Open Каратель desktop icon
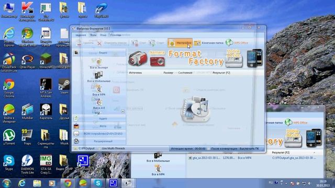 46,112
